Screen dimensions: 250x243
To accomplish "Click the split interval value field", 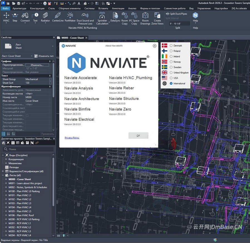I will click(179, 23).
